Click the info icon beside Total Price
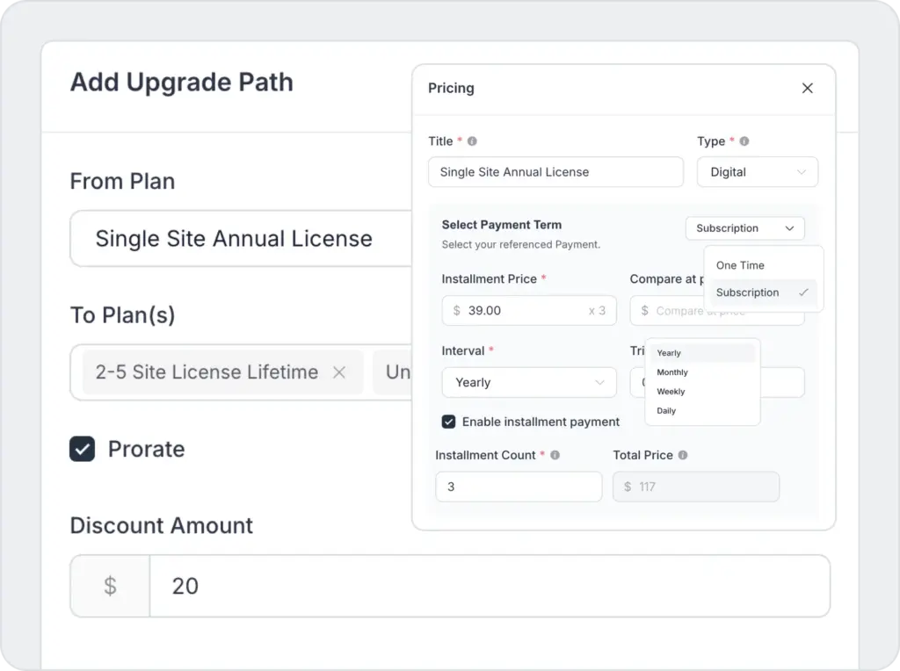The image size is (900, 671). (x=683, y=456)
